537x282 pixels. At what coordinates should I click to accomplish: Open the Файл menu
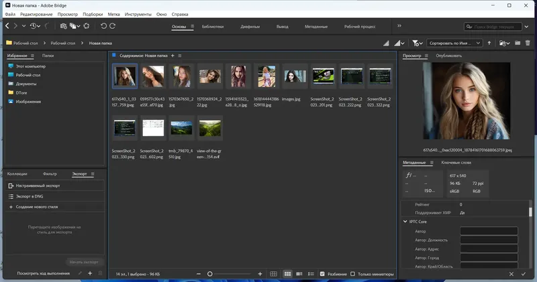10,14
